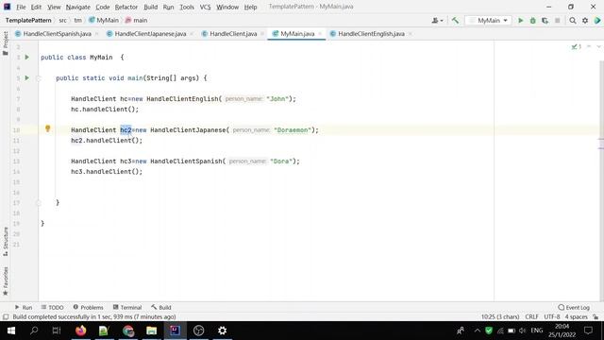Click the yellow intention light bulb
The width and height of the screenshot is (604, 340).
48,128
